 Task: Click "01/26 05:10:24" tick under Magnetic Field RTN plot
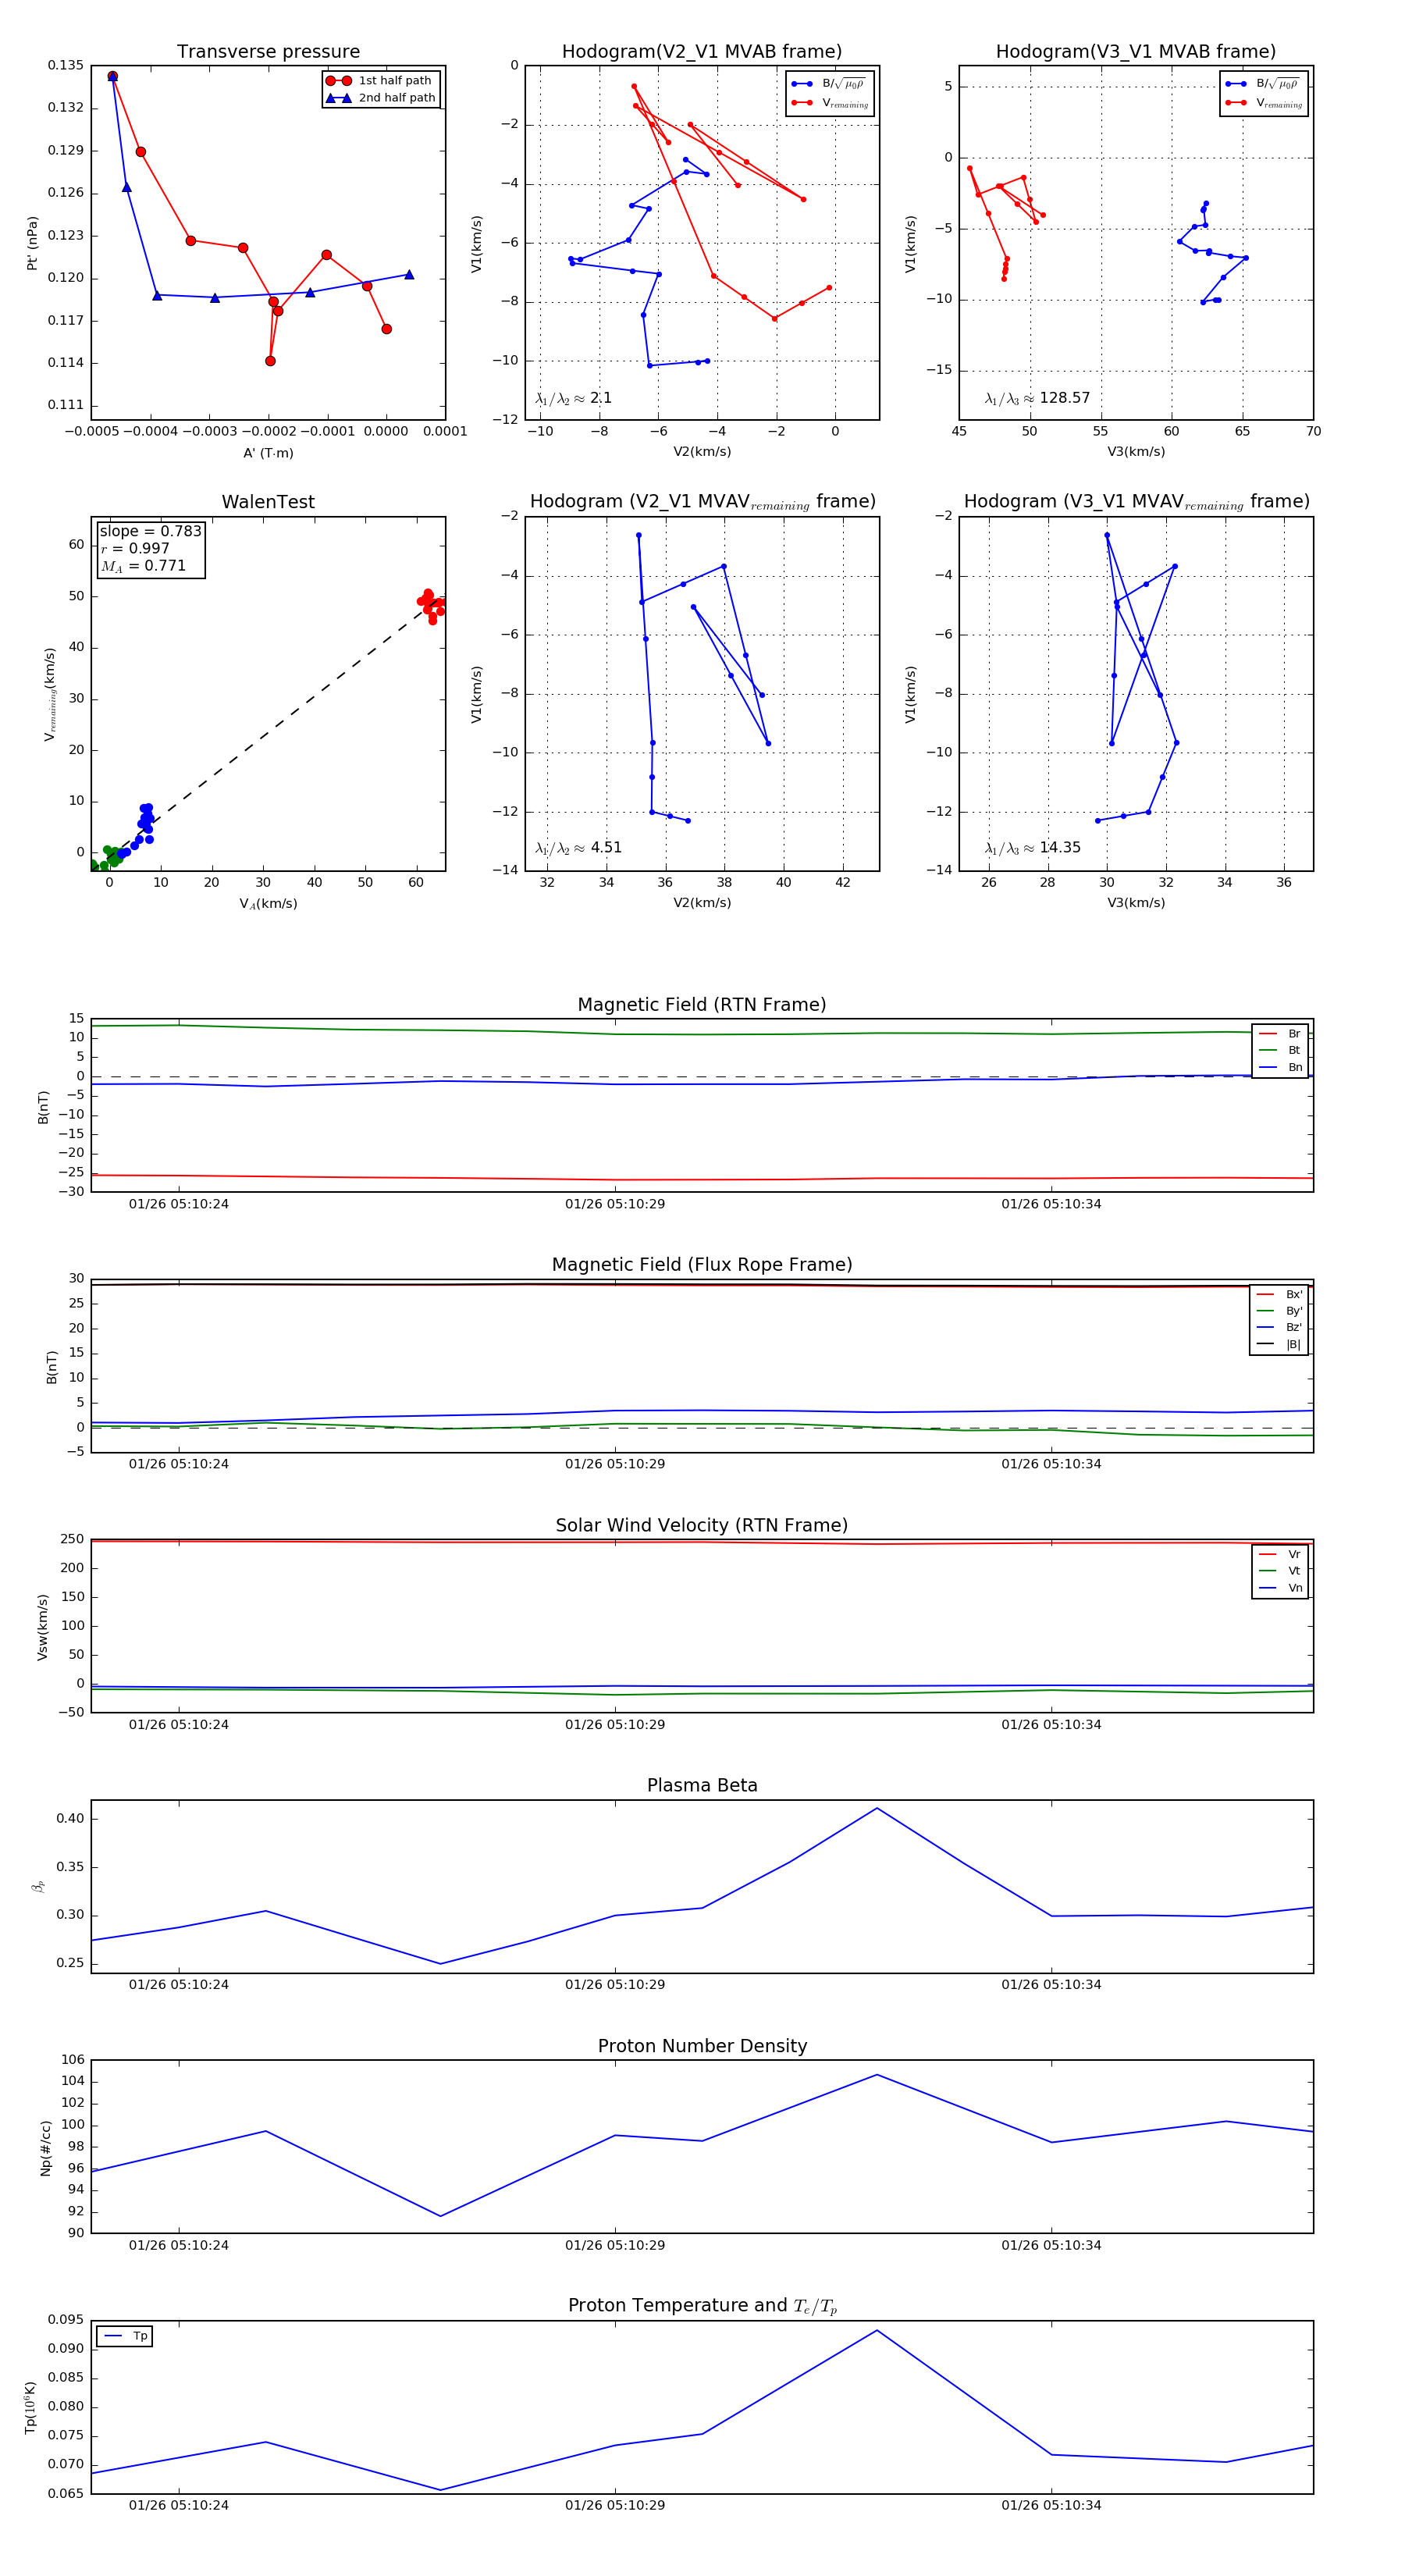pos(179,1204)
